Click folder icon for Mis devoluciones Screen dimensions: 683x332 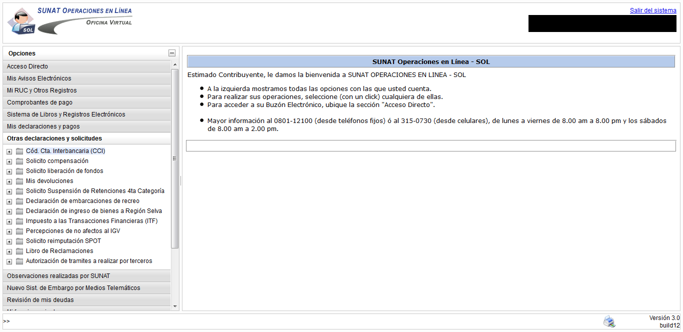tap(19, 181)
